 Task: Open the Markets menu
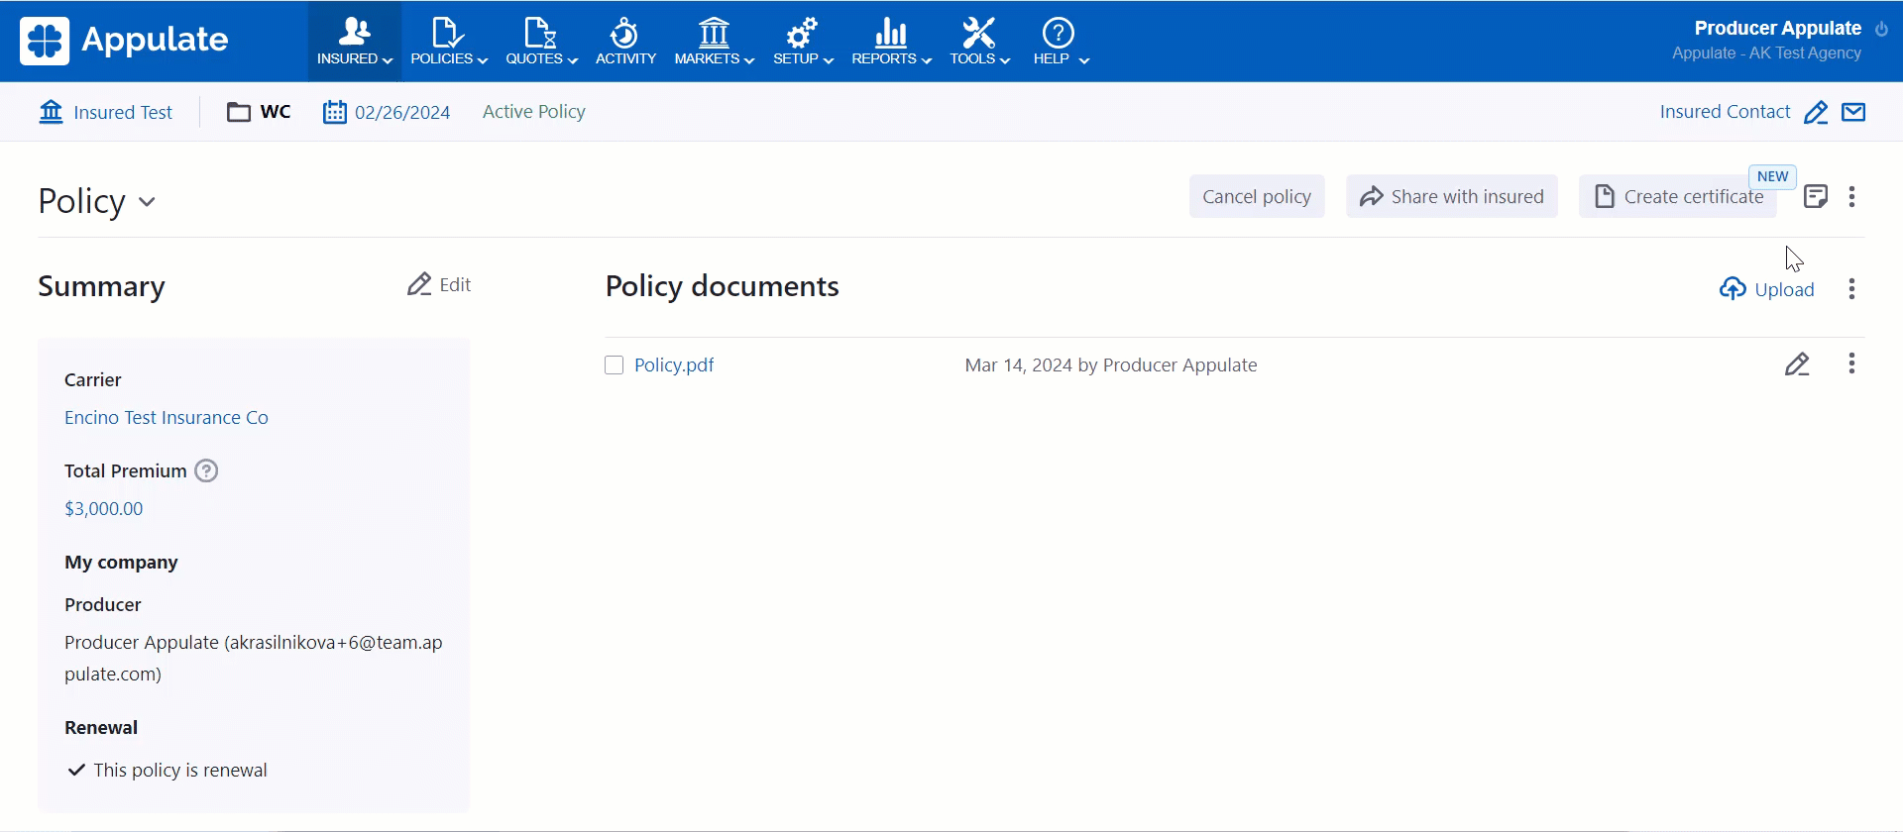[714, 42]
